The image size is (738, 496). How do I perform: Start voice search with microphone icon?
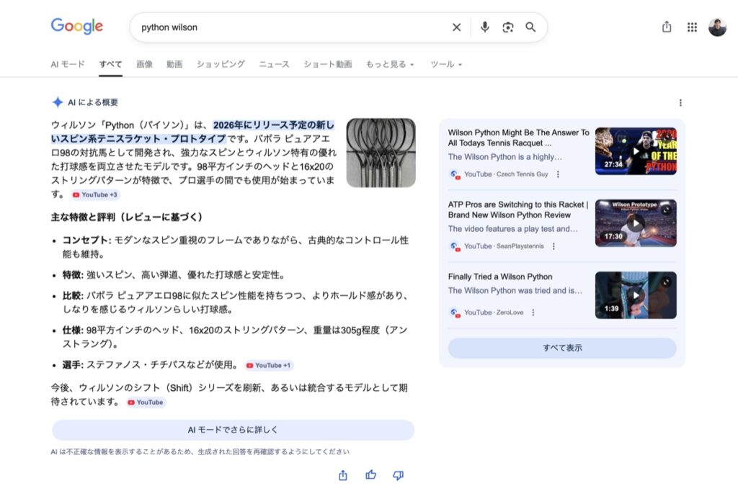pyautogui.click(x=484, y=27)
